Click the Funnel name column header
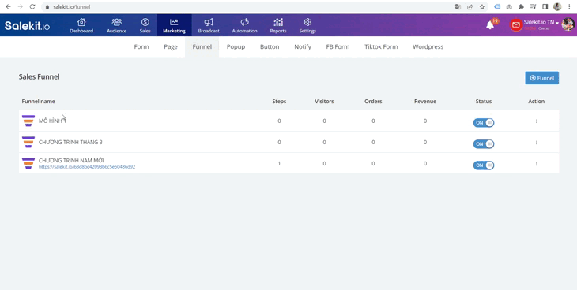This screenshot has width=577, height=290. (x=38, y=102)
